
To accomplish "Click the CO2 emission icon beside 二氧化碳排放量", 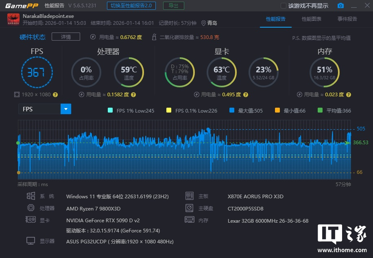I will click(x=154, y=37).
